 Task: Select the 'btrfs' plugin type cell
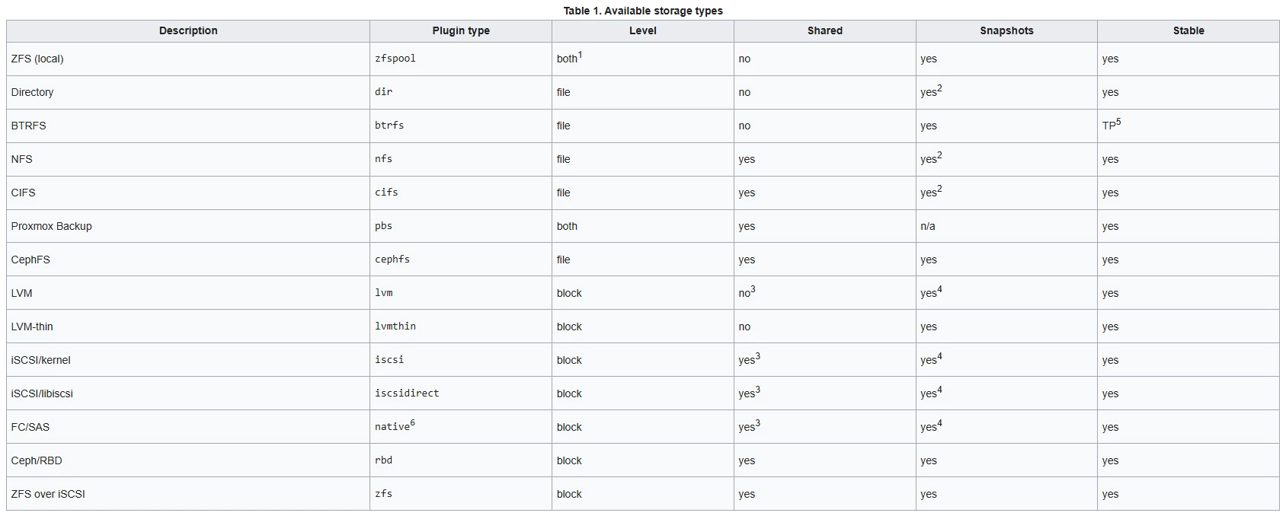click(x=461, y=126)
